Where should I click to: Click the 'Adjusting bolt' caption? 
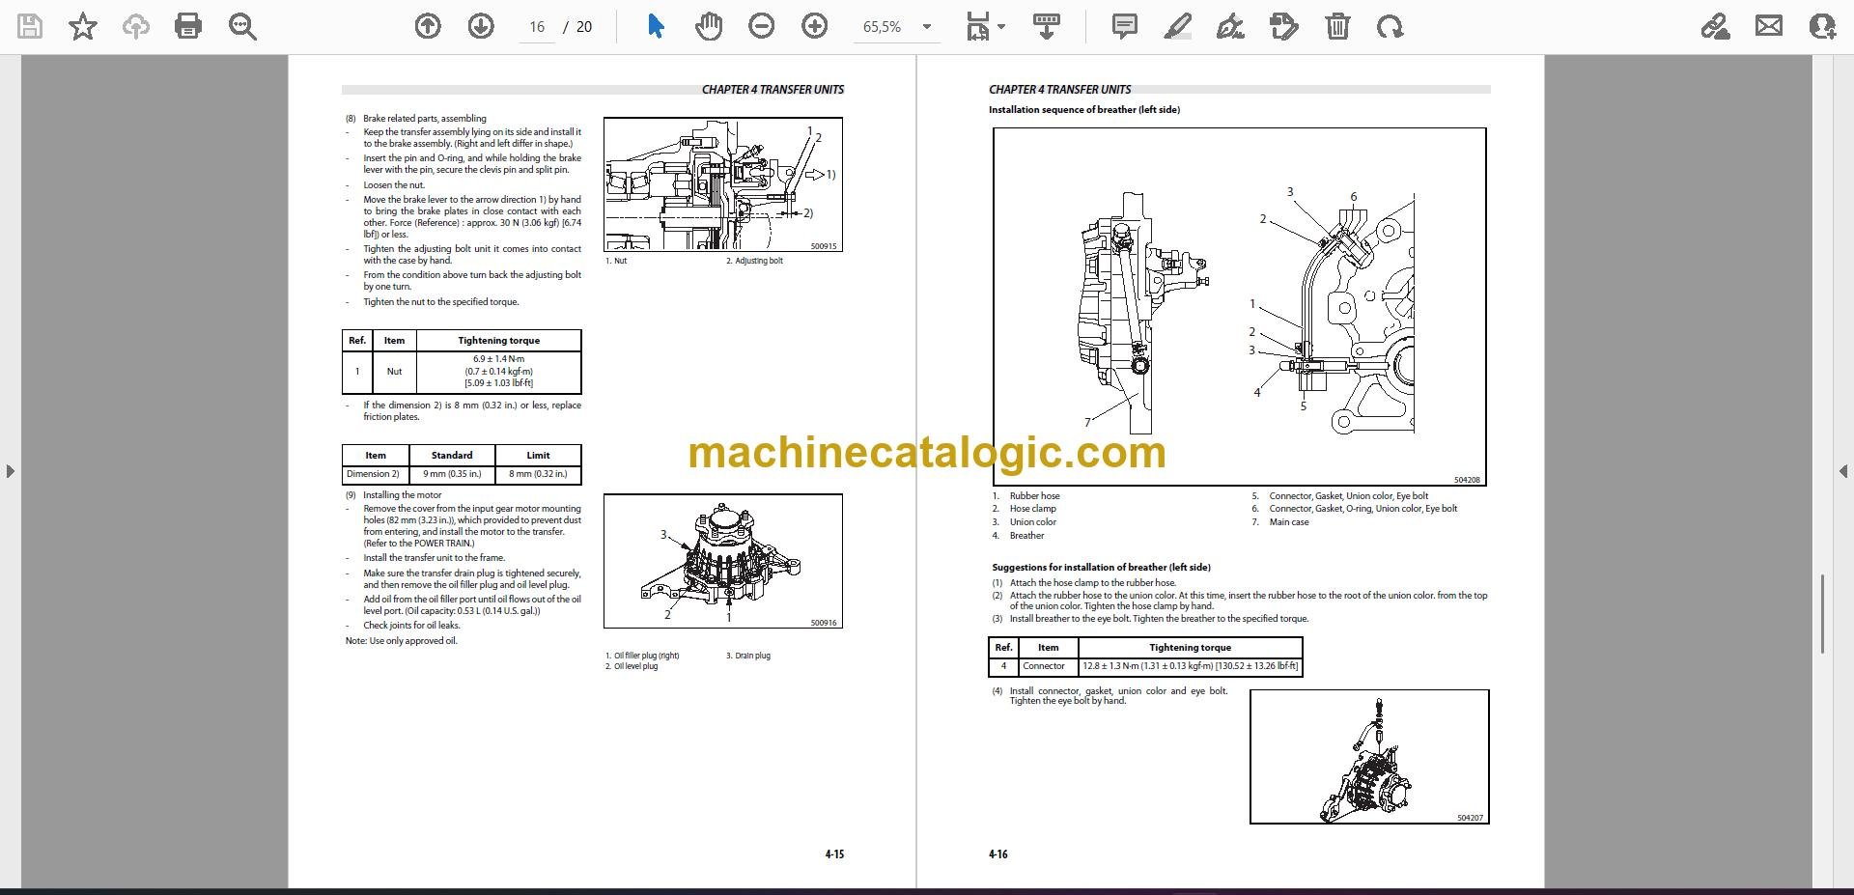(x=754, y=261)
